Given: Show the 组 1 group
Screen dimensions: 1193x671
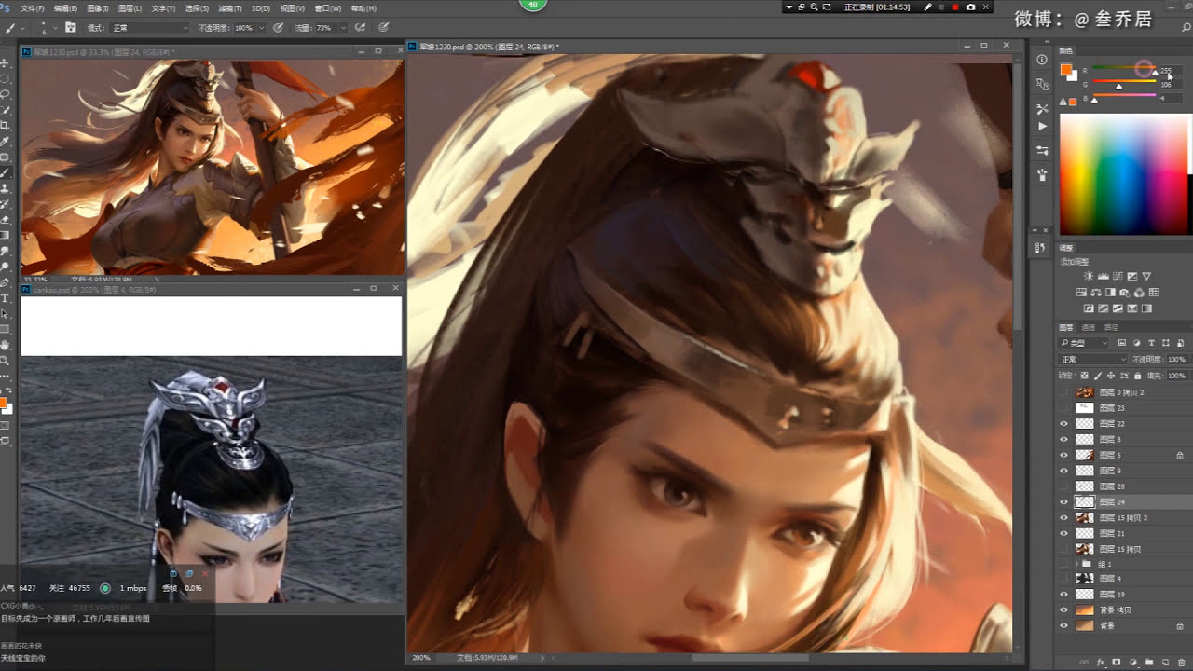Looking at the screenshot, I should [1064, 564].
